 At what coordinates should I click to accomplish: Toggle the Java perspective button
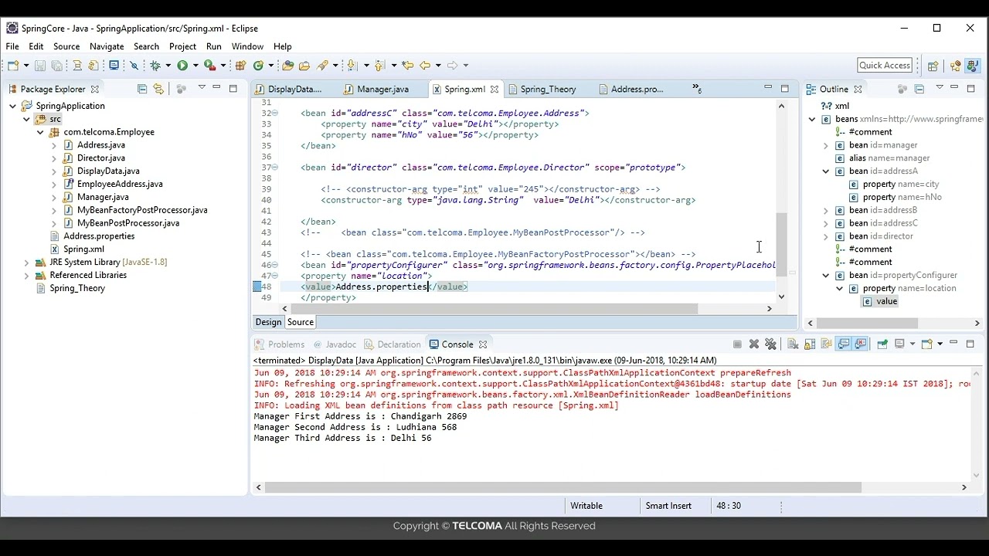point(974,66)
